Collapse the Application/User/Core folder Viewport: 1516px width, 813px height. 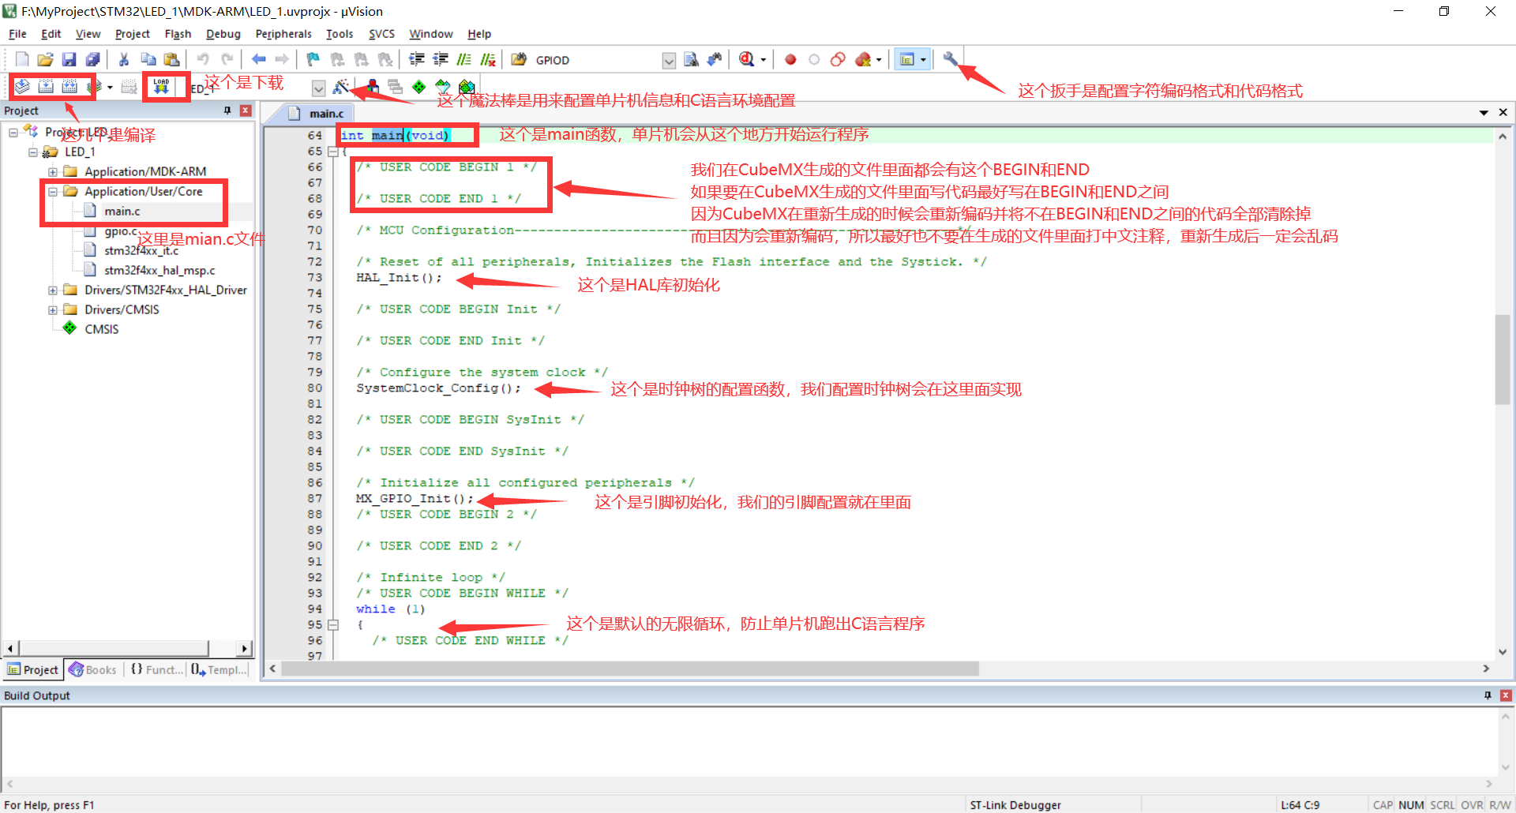pos(53,192)
